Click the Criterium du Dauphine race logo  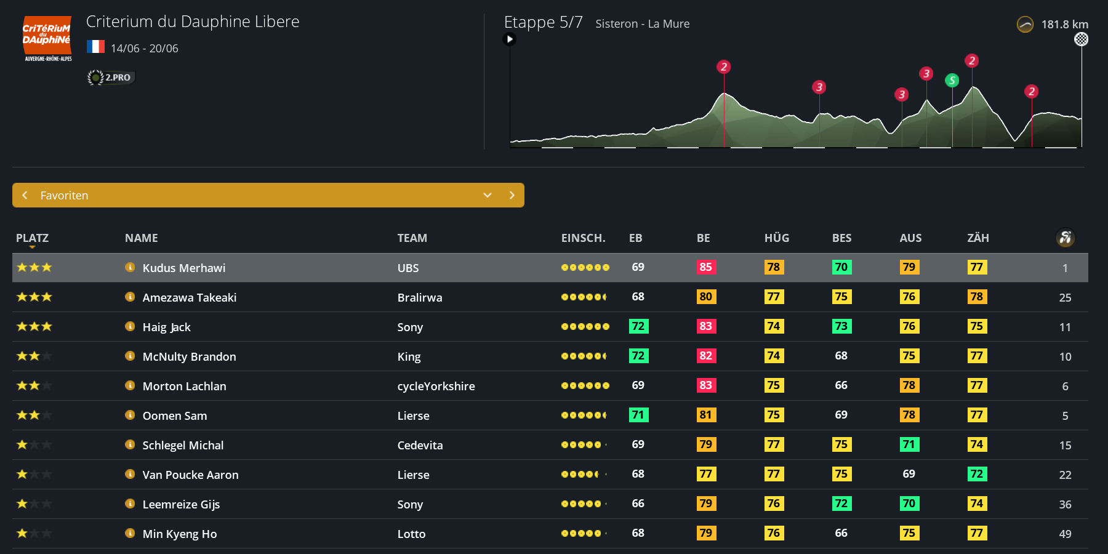coord(47,39)
